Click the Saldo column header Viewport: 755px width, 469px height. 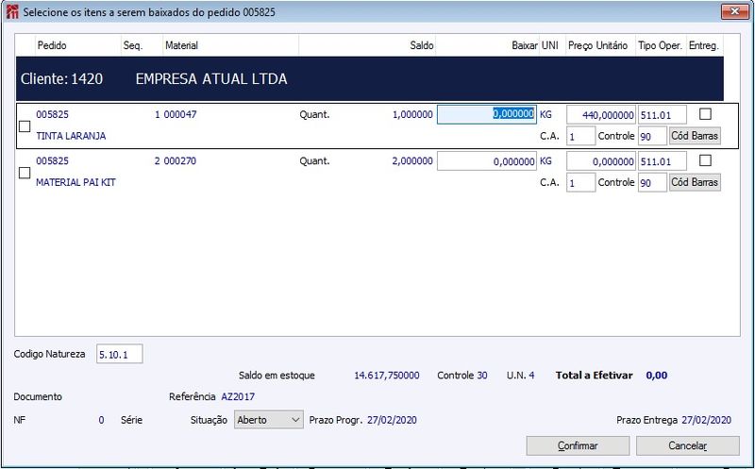422,45
